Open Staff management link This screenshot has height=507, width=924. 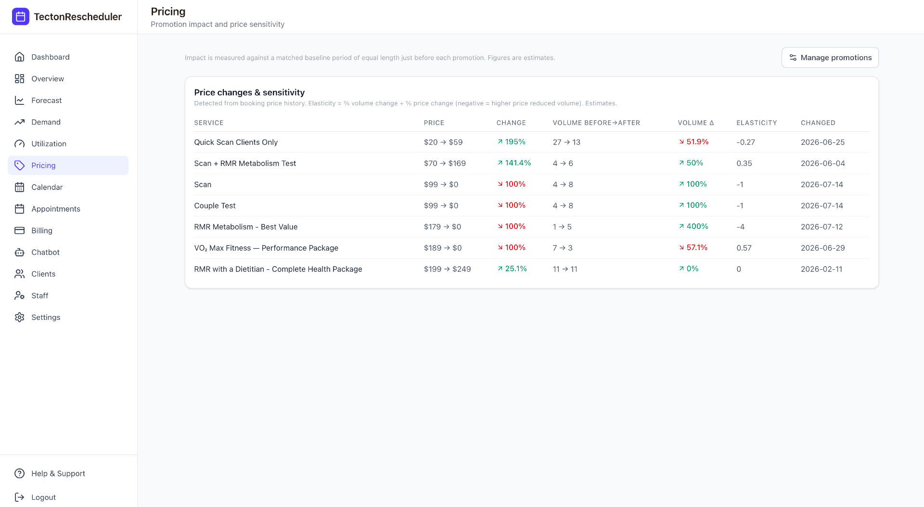(68, 295)
